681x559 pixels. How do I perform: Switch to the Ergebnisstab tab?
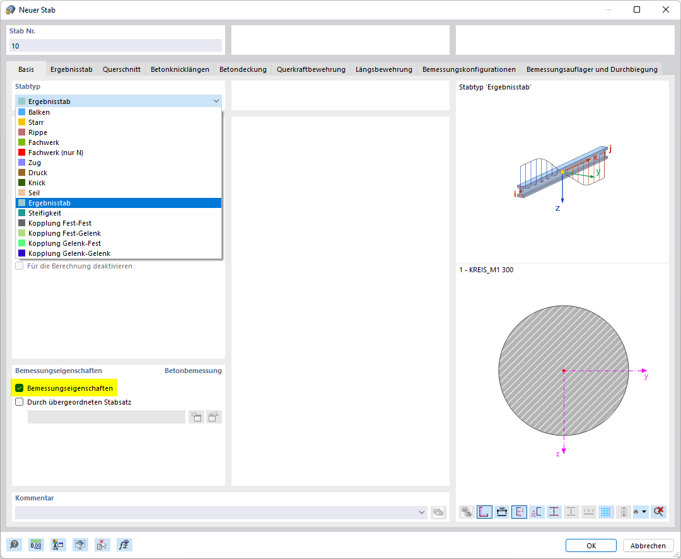point(71,69)
